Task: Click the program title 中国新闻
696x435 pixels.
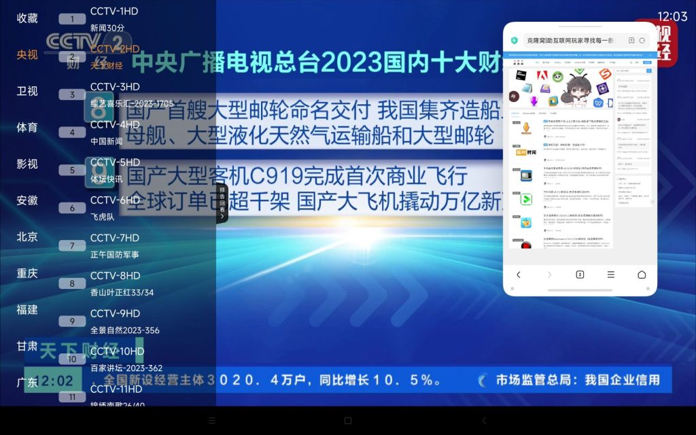Action: pyautogui.click(x=107, y=141)
